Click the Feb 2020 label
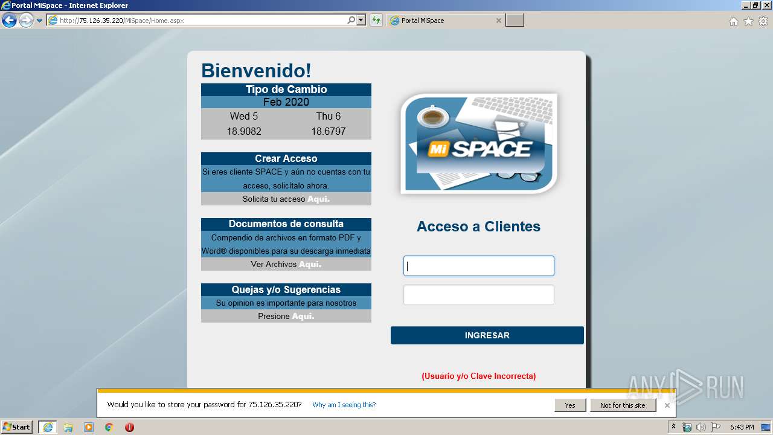This screenshot has height=435, width=773. (x=286, y=102)
